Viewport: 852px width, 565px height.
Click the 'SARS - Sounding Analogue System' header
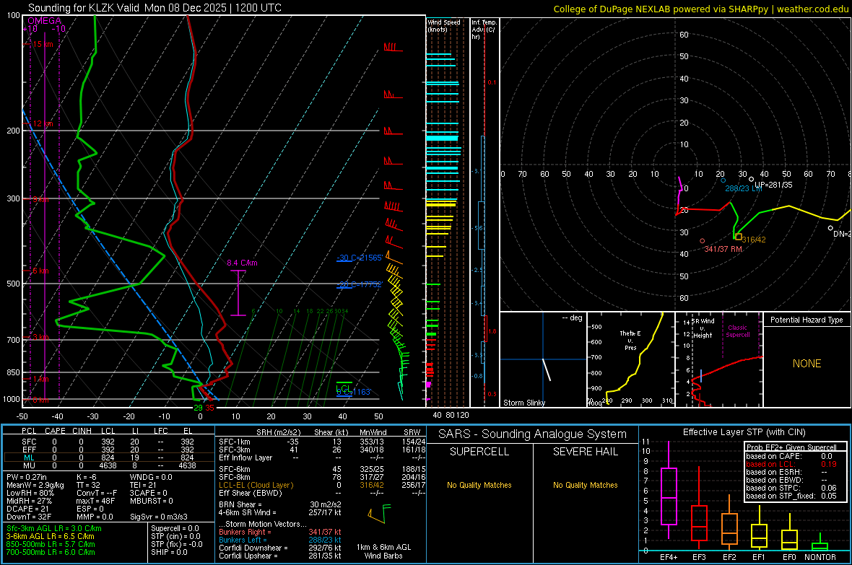click(533, 434)
